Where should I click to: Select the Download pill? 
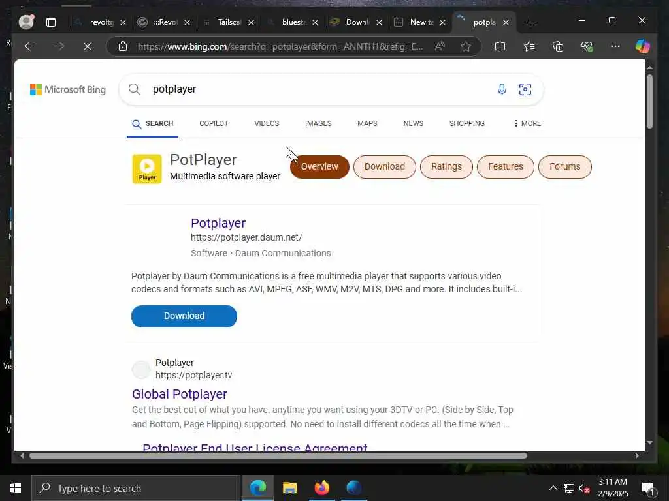point(384,166)
